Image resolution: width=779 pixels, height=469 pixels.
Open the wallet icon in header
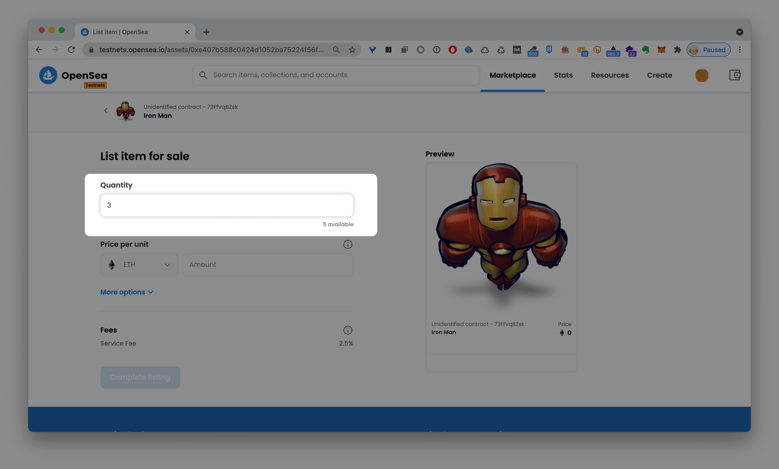[x=734, y=75]
